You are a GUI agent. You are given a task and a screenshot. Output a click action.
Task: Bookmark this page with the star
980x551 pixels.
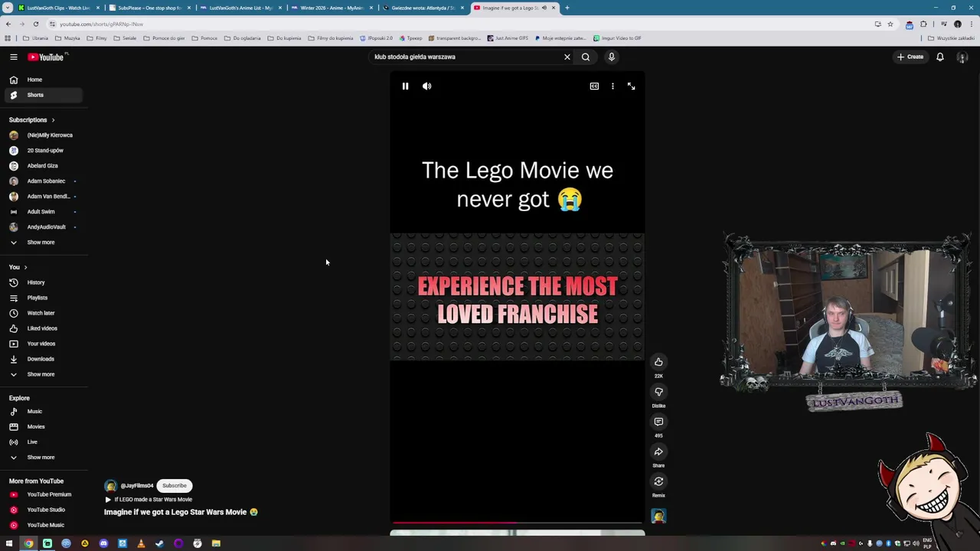coord(890,24)
